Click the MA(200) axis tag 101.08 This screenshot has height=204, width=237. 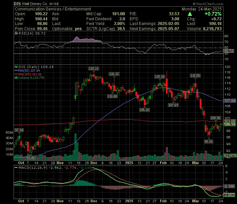230,121
